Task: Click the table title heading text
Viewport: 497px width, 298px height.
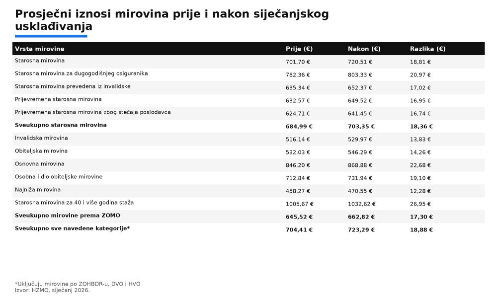Action: (x=171, y=20)
